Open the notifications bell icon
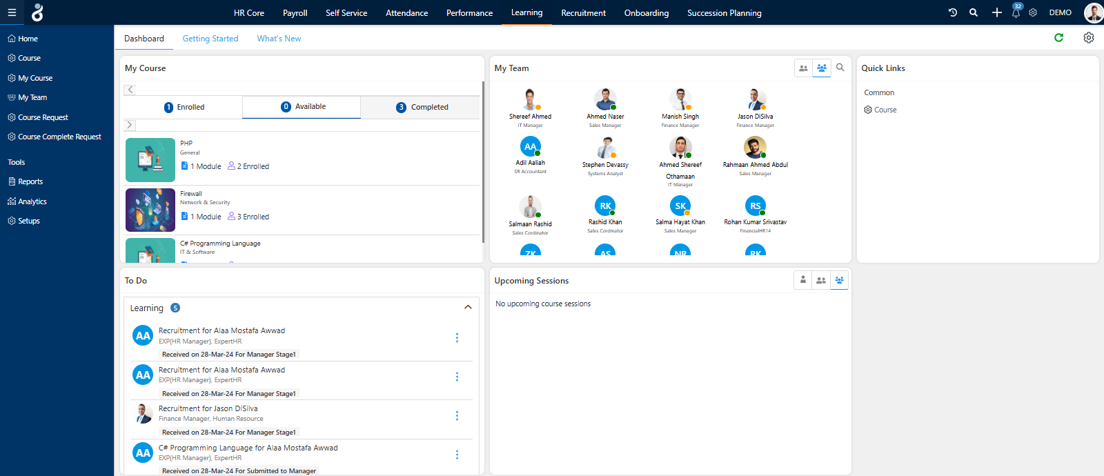 1016,13
